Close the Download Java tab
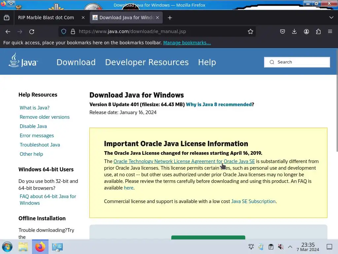This screenshot has height=254, width=338. coord(157,18)
